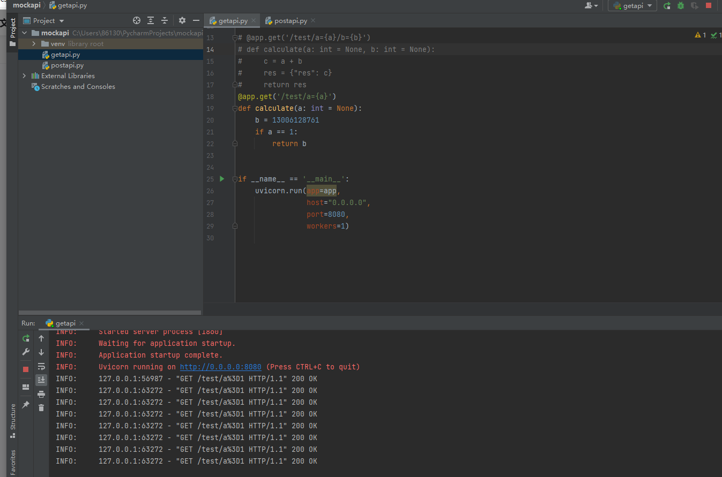Toggle the pin tab icon in the Run panel

click(x=26, y=405)
